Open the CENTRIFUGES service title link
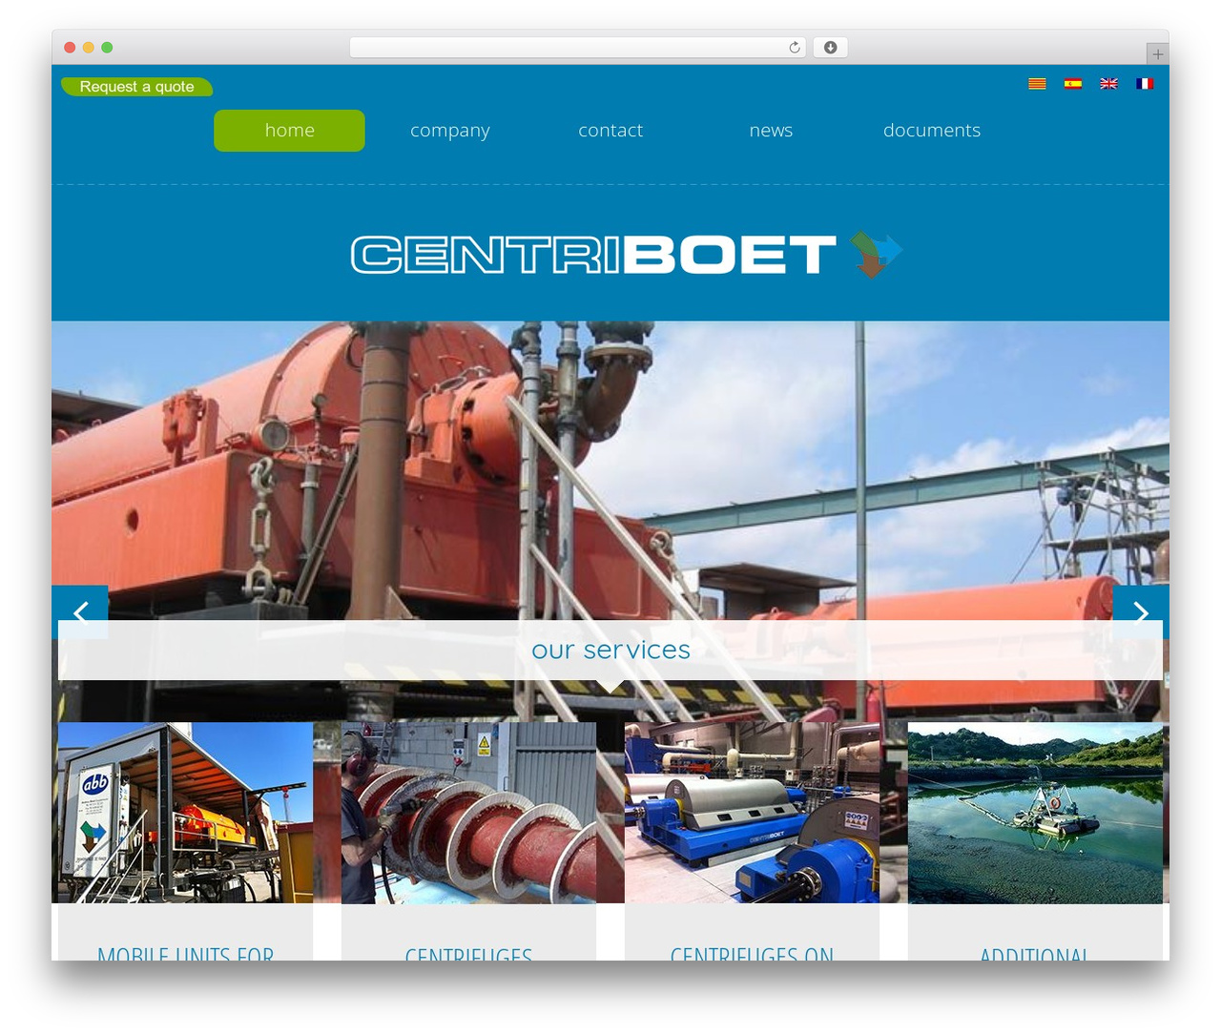 (468, 953)
